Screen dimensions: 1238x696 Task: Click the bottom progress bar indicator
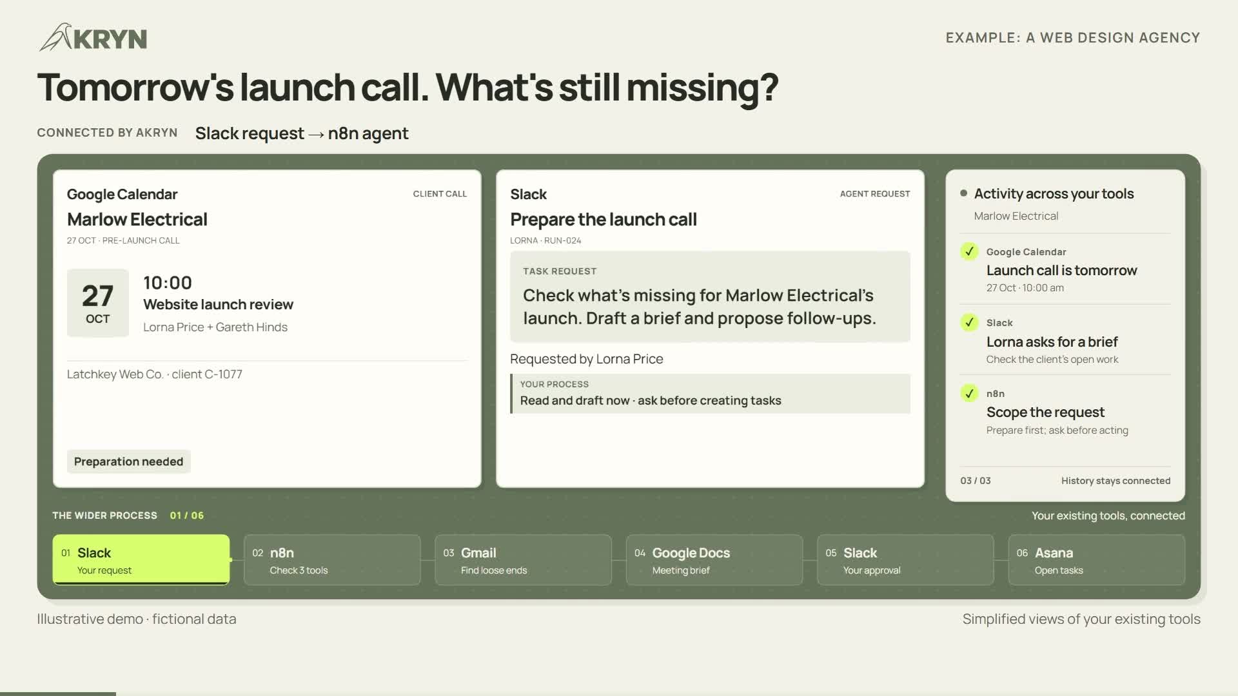58,694
